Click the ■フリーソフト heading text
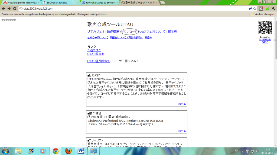The height and width of the screenshot is (155, 277). [95, 140]
